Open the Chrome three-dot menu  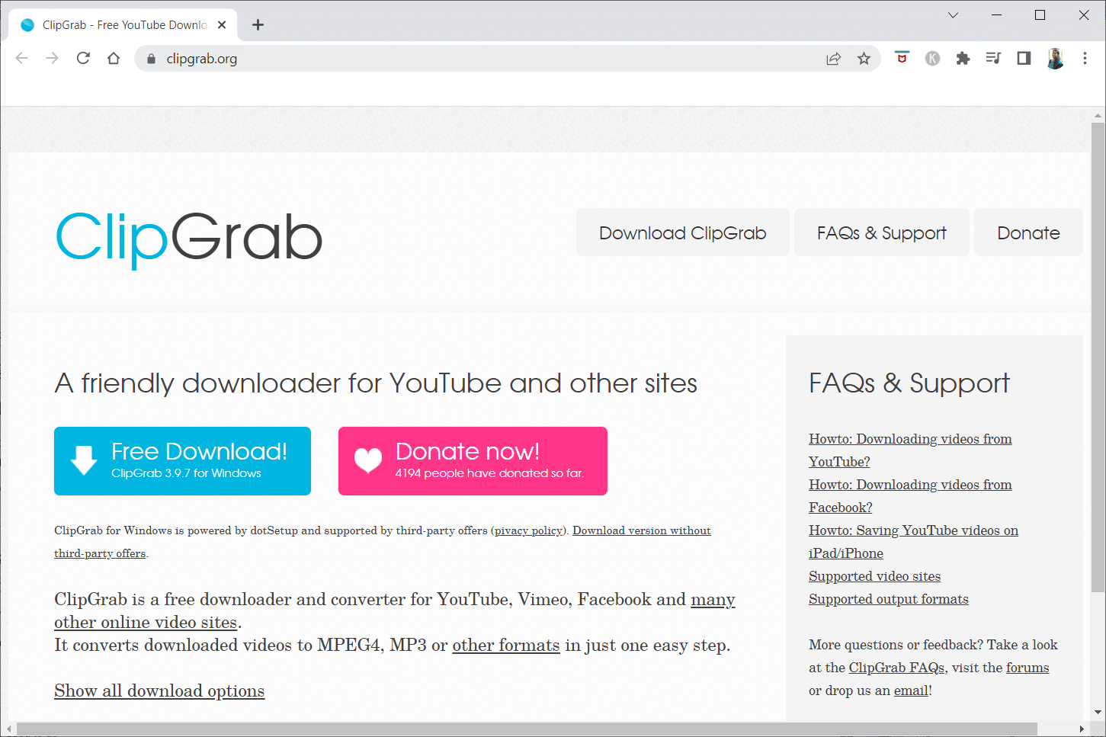[x=1085, y=59]
